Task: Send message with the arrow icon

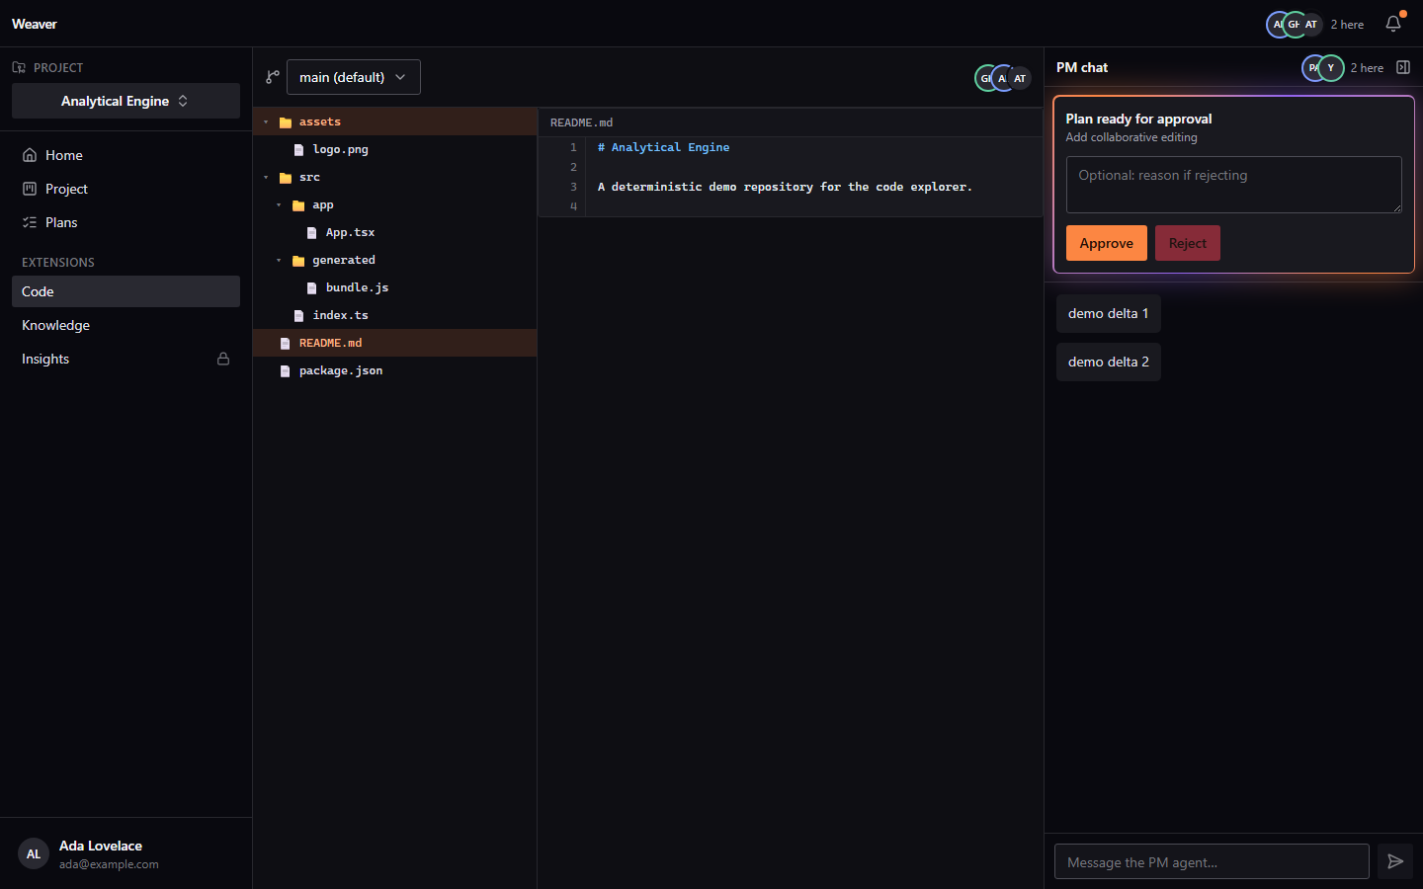Action: (1395, 861)
